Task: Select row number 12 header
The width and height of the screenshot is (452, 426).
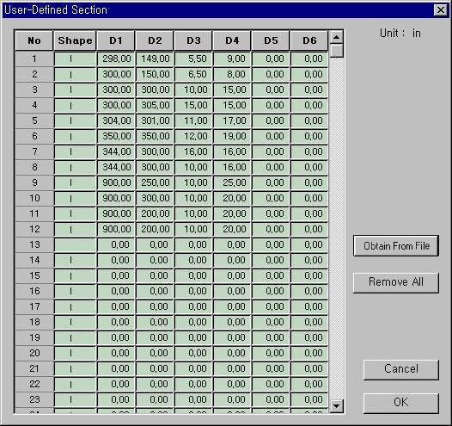Action: coord(34,229)
